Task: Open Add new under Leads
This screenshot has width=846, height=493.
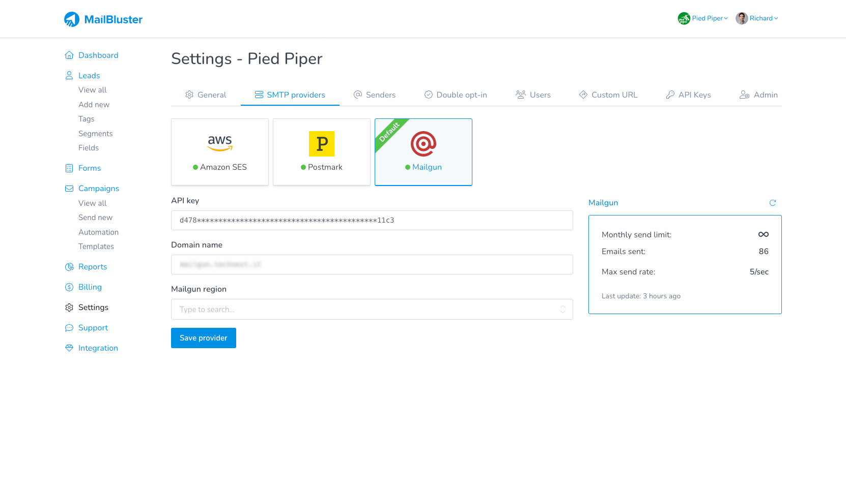Action: pos(94,104)
